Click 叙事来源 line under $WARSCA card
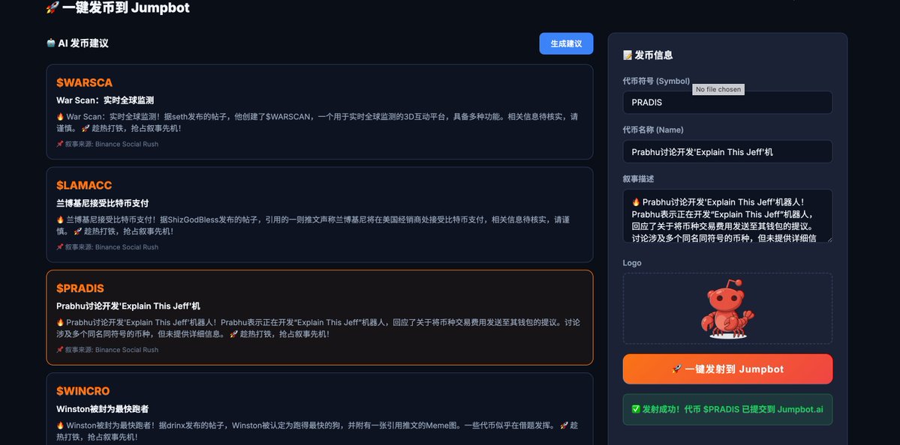The height and width of the screenshot is (445, 900). pos(107,145)
